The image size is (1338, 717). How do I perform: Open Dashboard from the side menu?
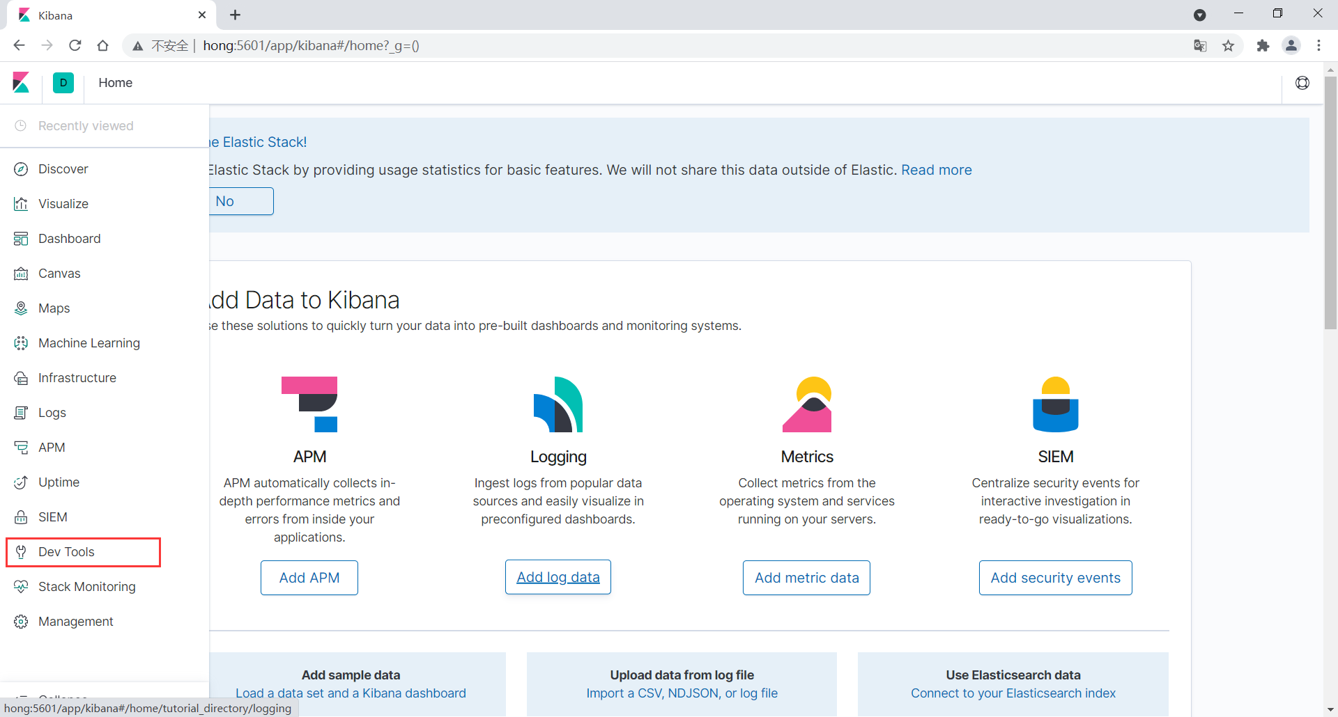tap(70, 239)
